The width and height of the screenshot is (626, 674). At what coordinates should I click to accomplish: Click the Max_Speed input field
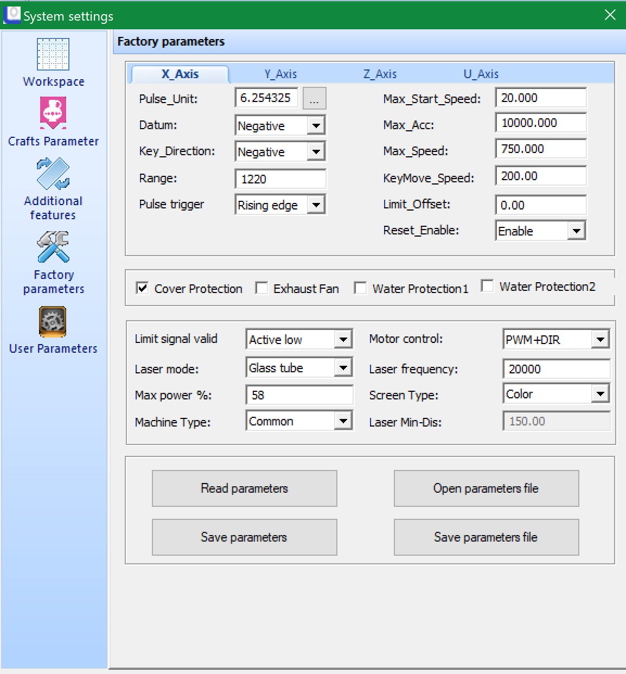(540, 149)
